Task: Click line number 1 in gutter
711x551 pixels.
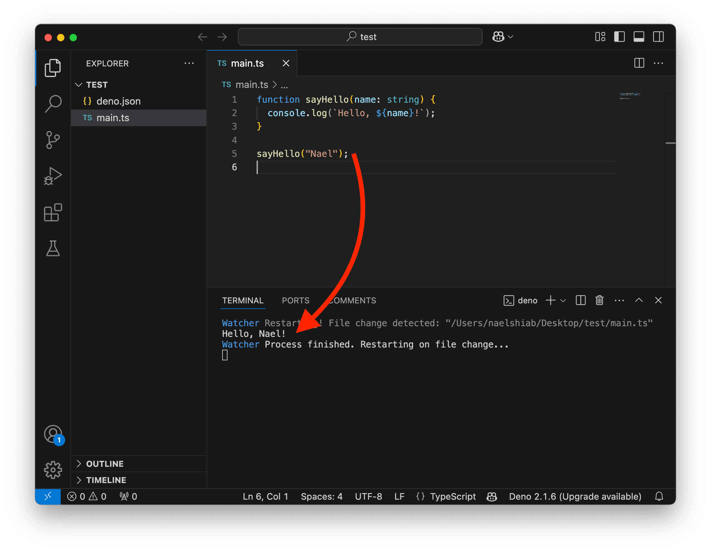Action: point(234,99)
